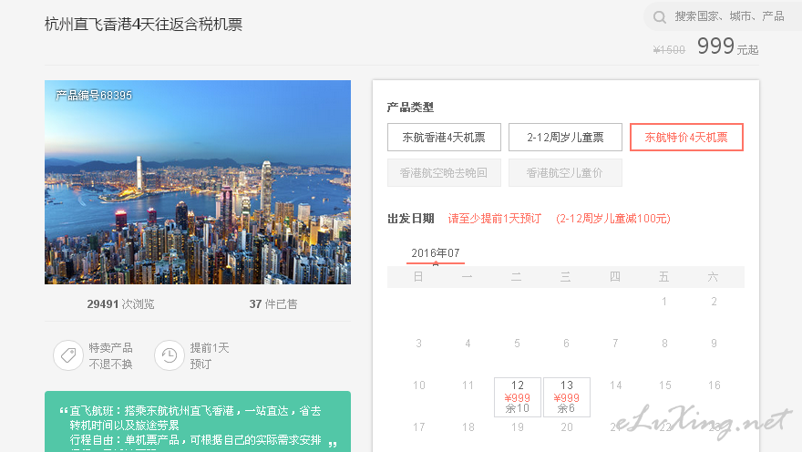The width and height of the screenshot is (802, 452).
Task: Click the 37 件已售 sold count
Action: pos(273,304)
